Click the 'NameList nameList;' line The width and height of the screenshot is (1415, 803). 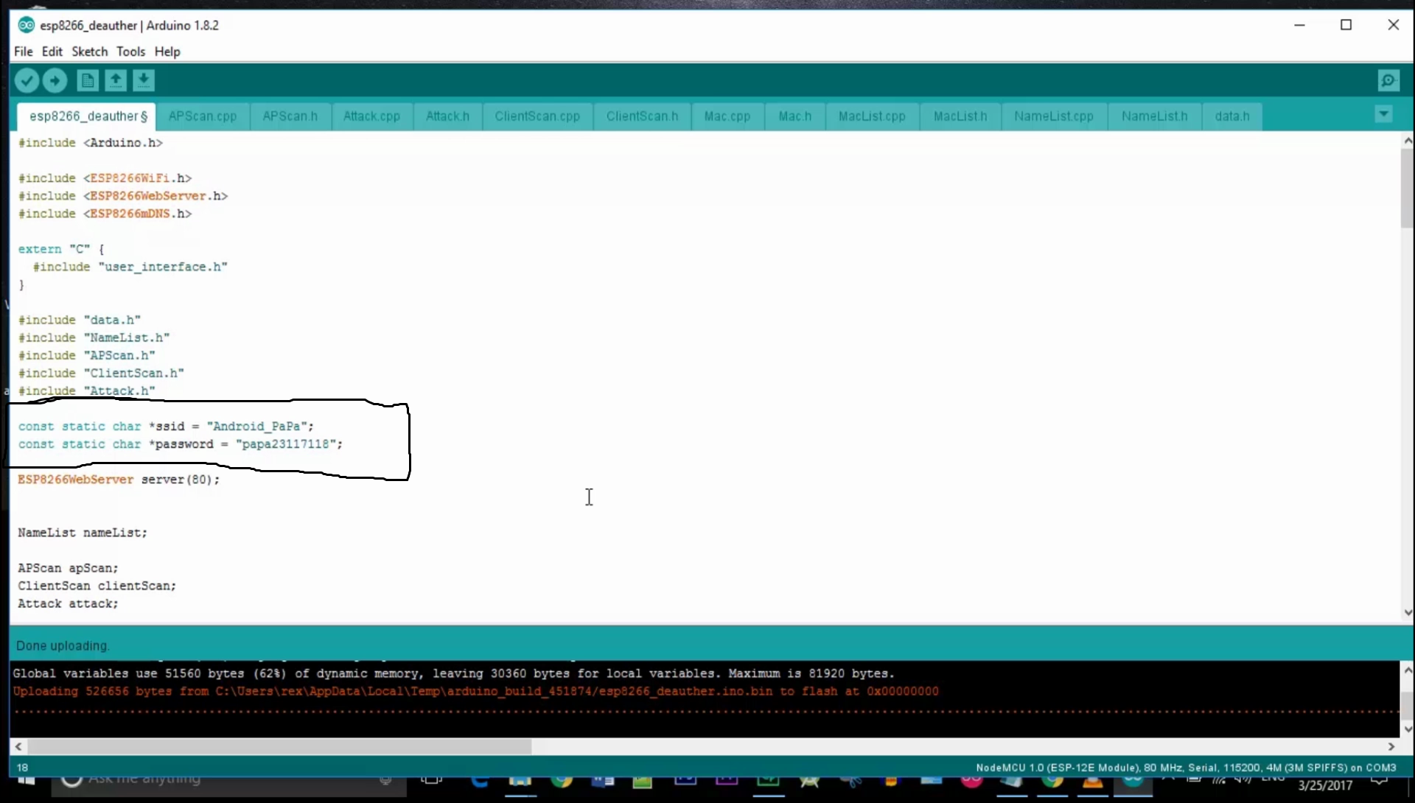click(x=83, y=533)
